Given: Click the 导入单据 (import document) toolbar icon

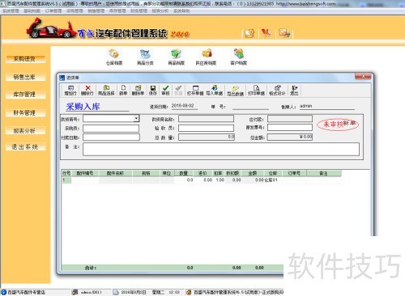Looking at the screenshot, I should click(x=215, y=90).
